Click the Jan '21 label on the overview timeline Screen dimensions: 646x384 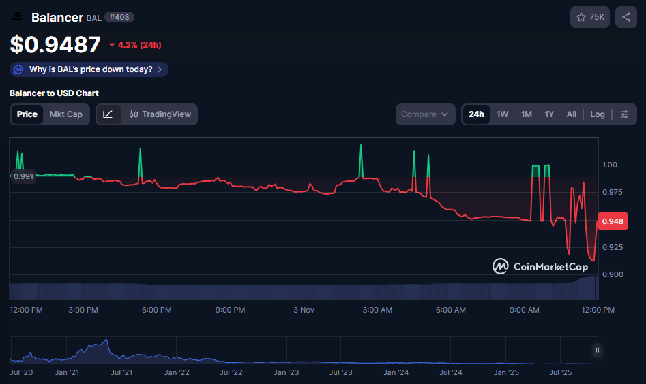[67, 372]
